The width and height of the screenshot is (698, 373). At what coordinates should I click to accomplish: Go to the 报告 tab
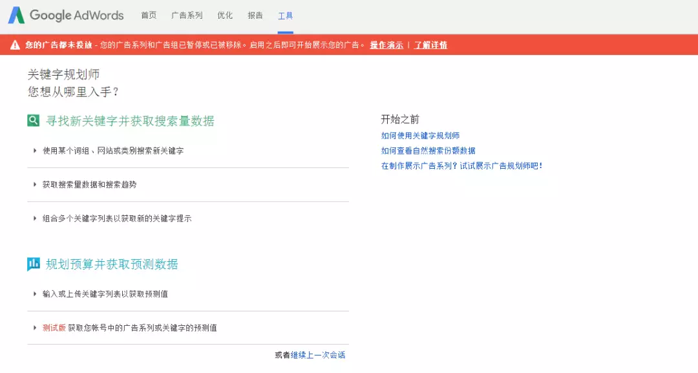point(255,16)
